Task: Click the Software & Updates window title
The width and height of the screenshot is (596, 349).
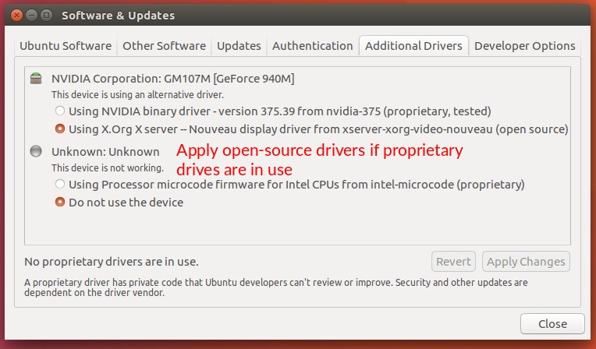Action: (119, 16)
